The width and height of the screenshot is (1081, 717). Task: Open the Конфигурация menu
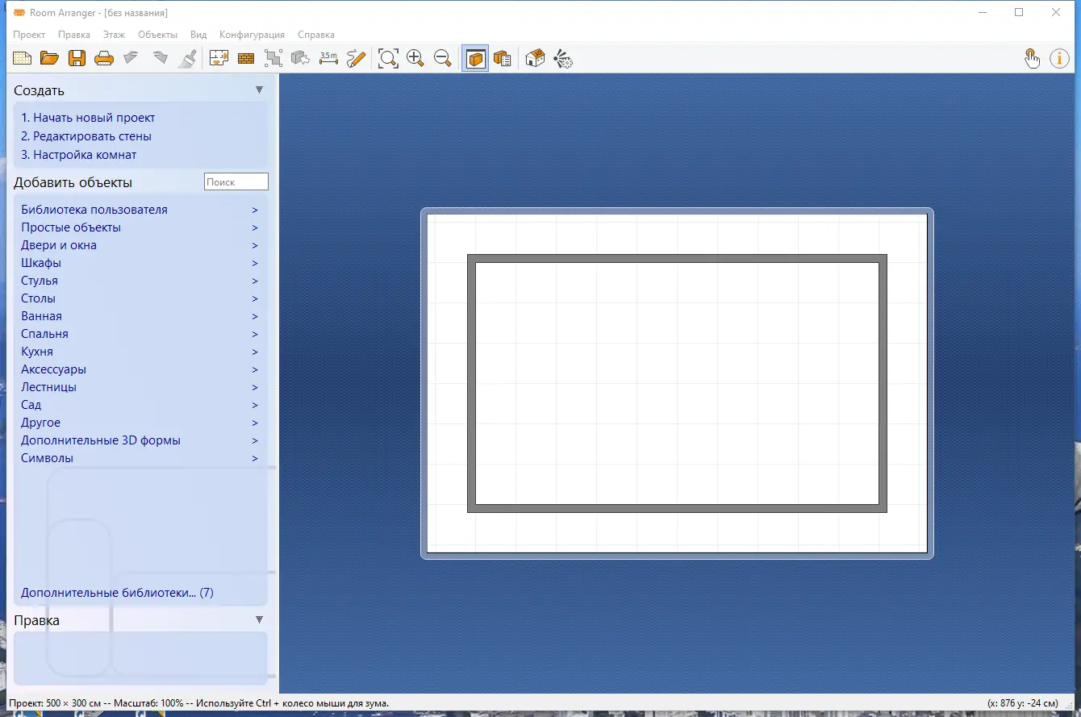(252, 35)
